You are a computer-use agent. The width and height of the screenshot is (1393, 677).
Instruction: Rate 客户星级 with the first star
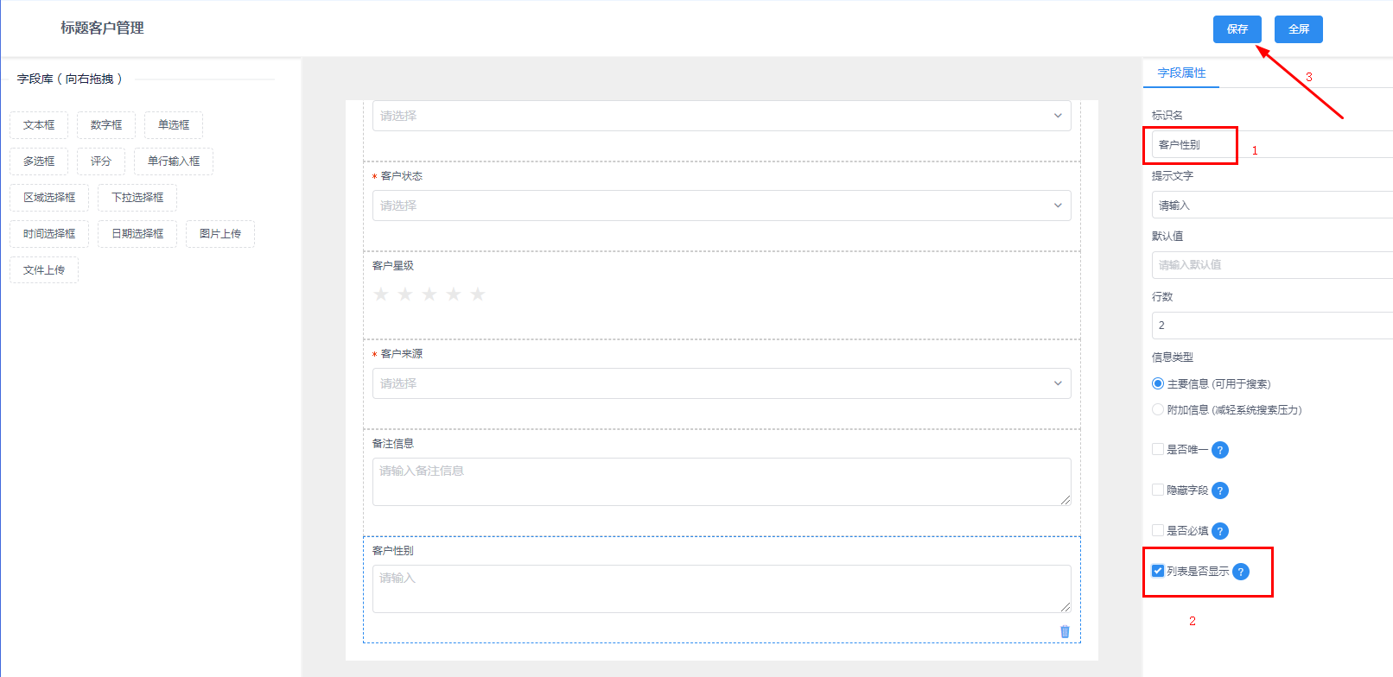click(x=381, y=294)
